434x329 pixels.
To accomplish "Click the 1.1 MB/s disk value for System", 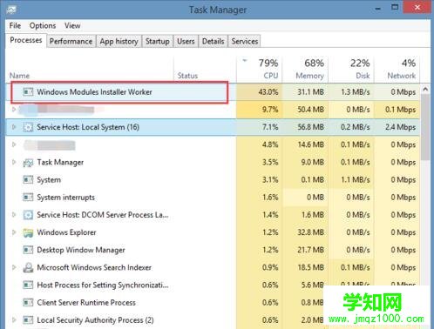I will pos(356,180).
